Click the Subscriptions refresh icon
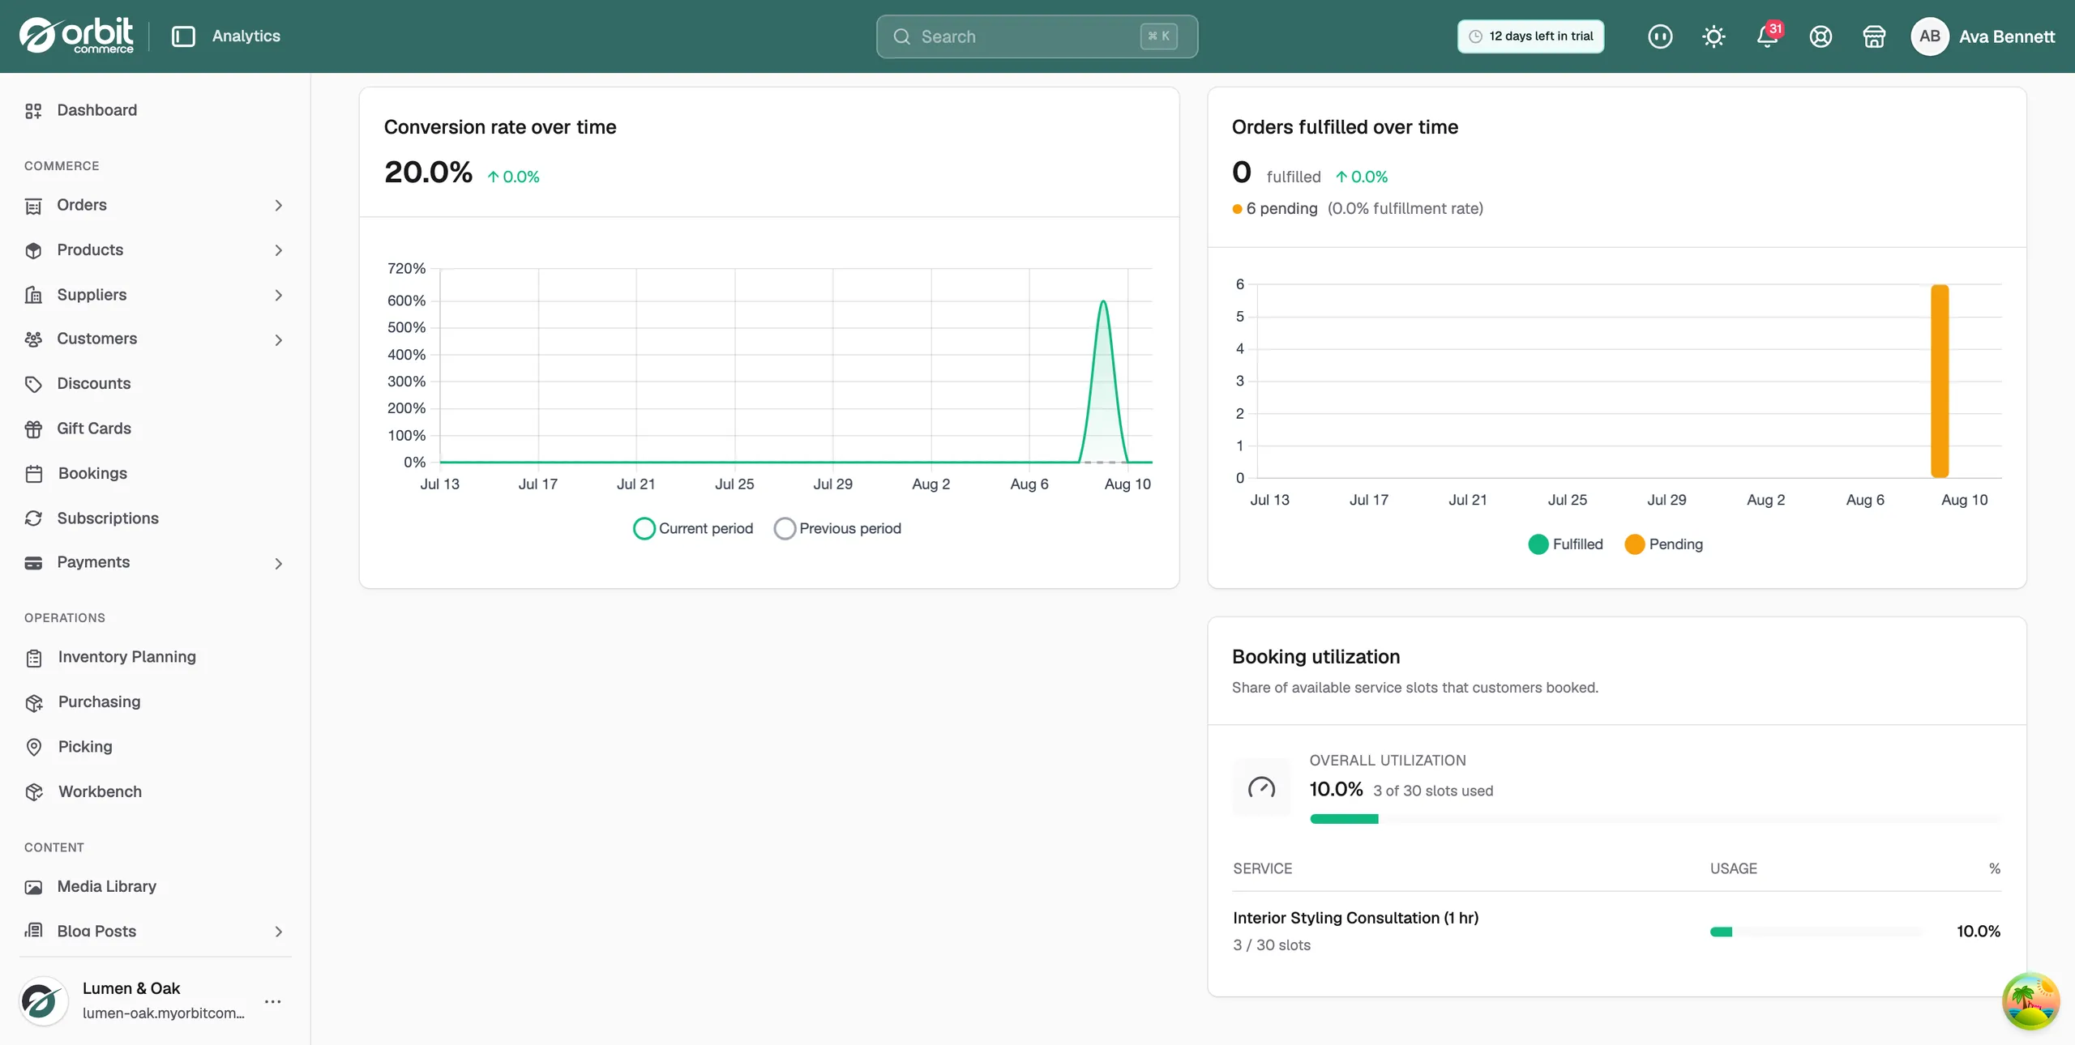The image size is (2075, 1045). (33, 518)
